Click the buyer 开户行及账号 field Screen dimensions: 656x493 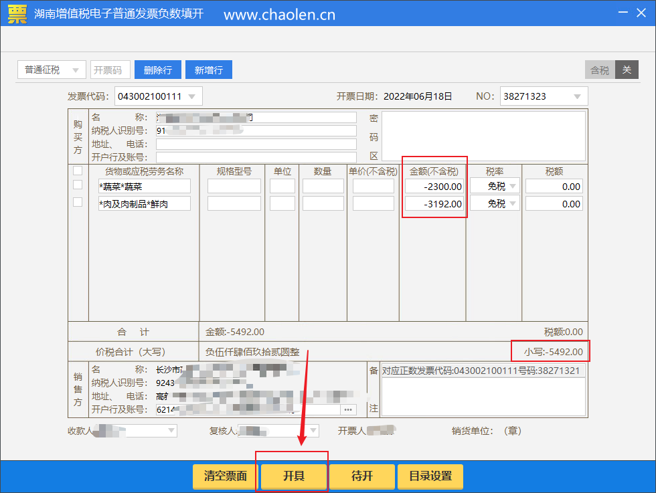click(x=256, y=157)
